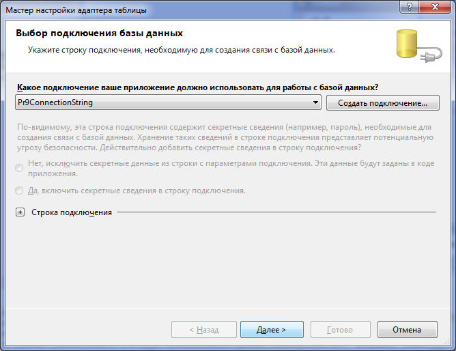This screenshot has width=456, height=351.
Task: Open the Pr9ConnectionString connection dropdown
Action: pyautogui.click(x=168, y=102)
